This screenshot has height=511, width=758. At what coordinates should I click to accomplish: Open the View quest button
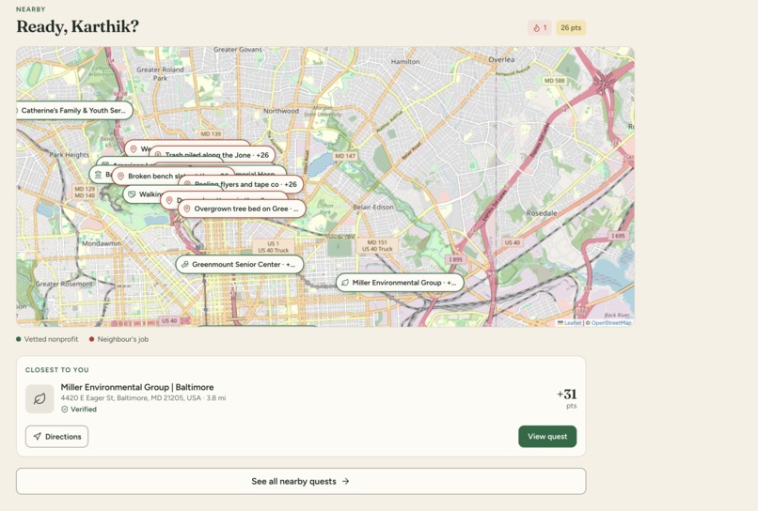point(547,437)
